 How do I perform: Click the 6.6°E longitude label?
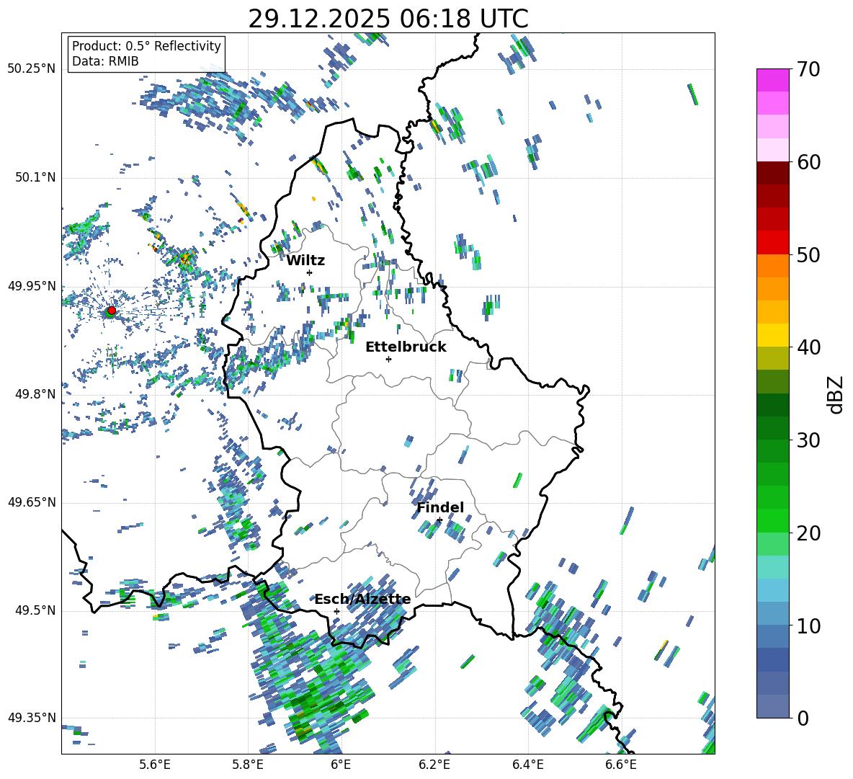point(621,765)
